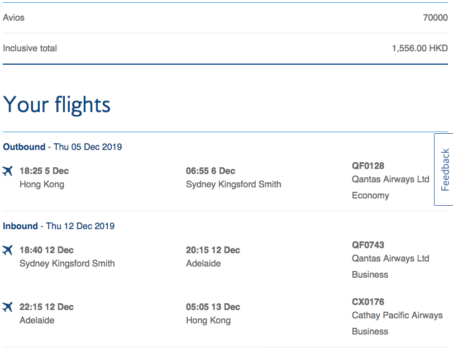
Task: Click the Adelaide to Hong Kong plane icon
Action: (x=7, y=307)
